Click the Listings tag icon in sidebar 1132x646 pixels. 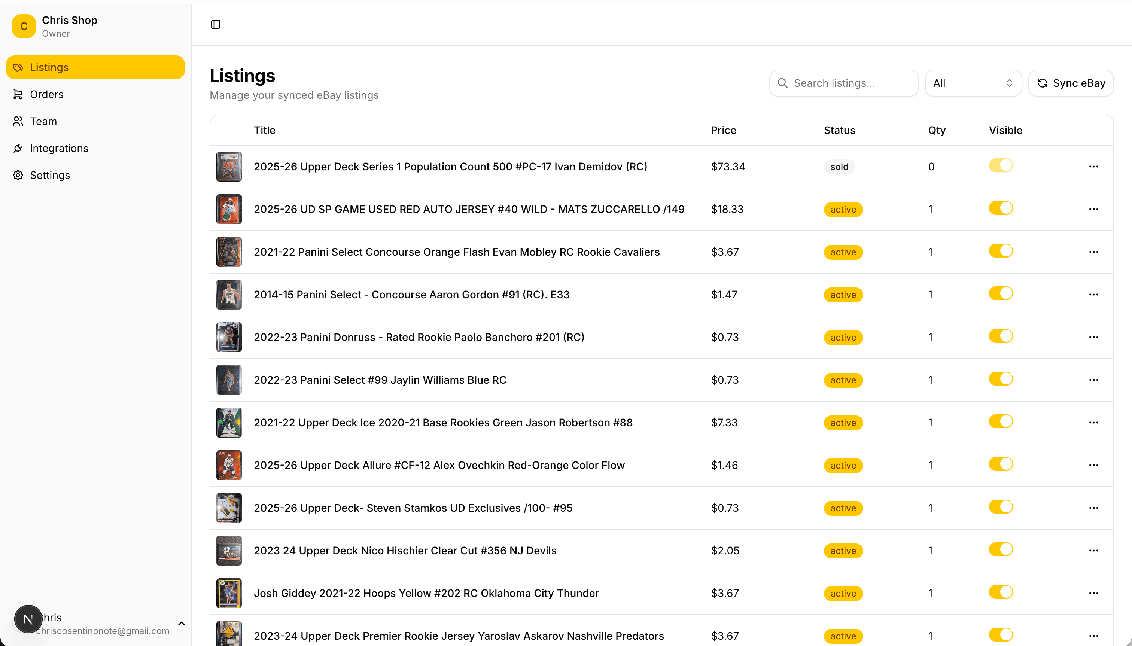coord(18,67)
